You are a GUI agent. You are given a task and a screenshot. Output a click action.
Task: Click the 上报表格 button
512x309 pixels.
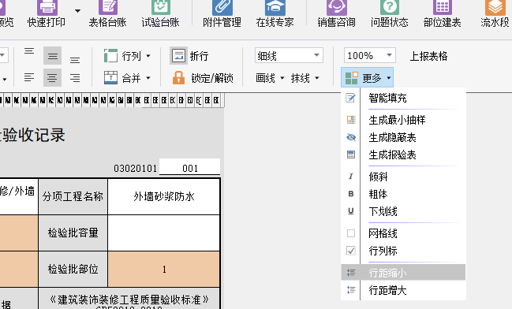click(x=428, y=56)
